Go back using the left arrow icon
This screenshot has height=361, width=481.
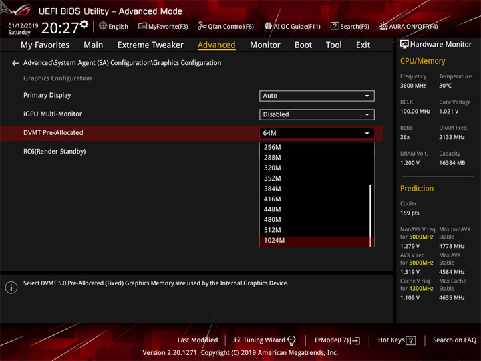click(x=15, y=63)
